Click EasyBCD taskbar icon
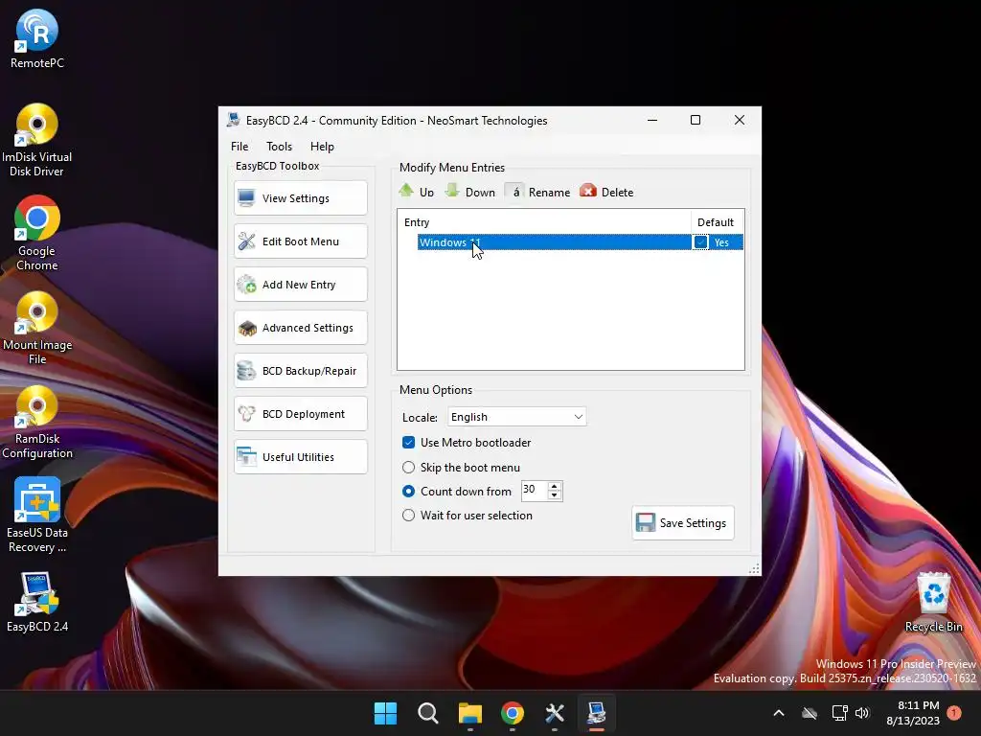The width and height of the screenshot is (981, 736). coord(596,713)
